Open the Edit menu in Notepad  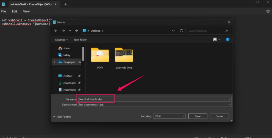pos(15,11)
